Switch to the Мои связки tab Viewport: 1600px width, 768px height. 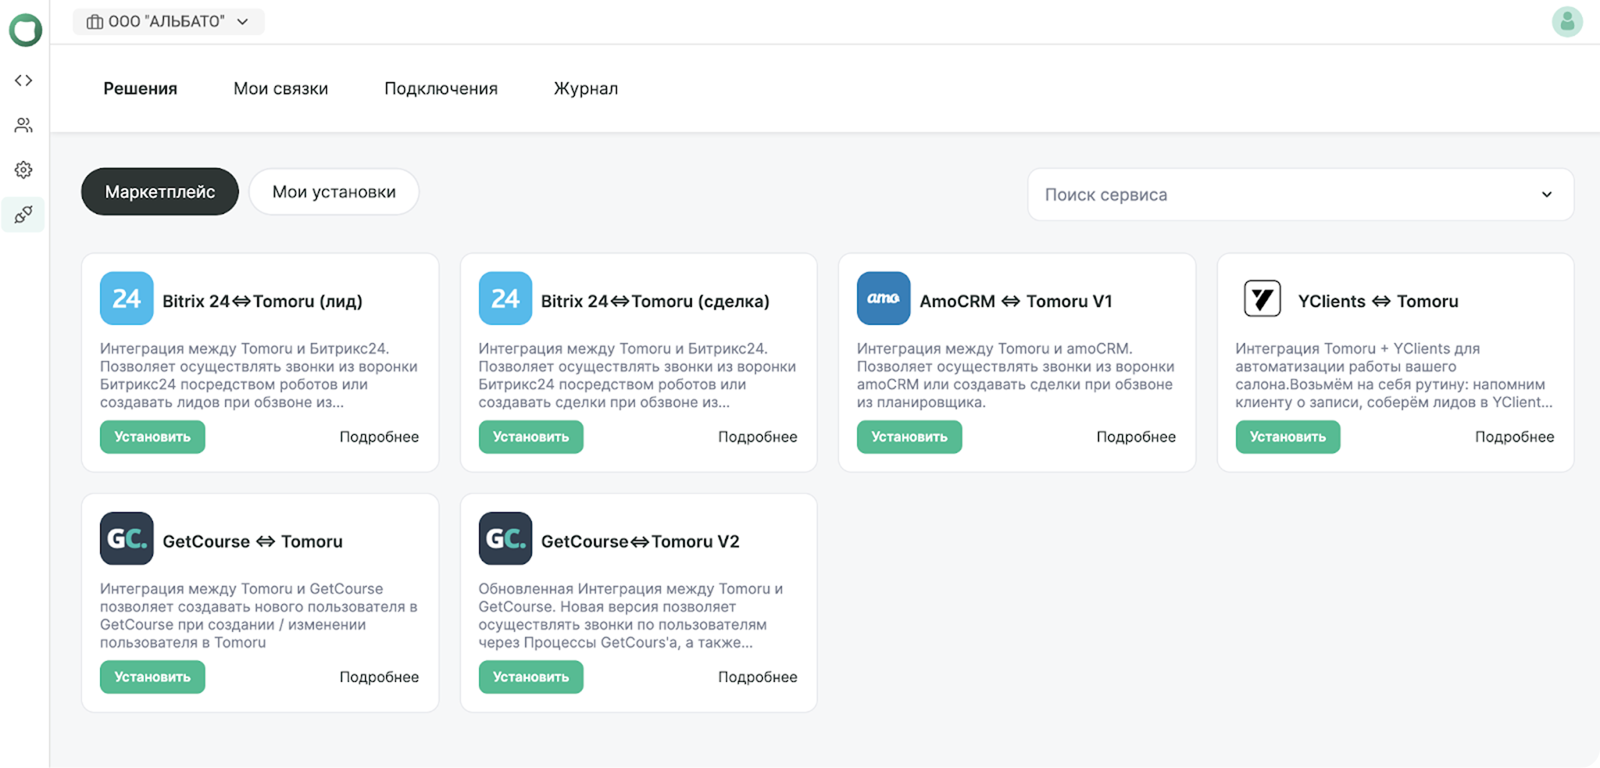(280, 88)
